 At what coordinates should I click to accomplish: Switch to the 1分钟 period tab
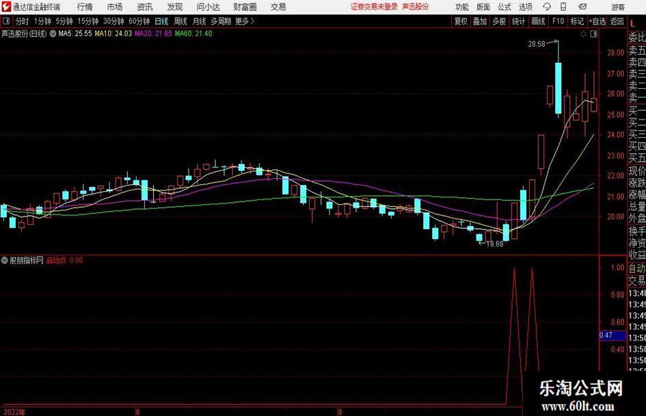pos(42,21)
